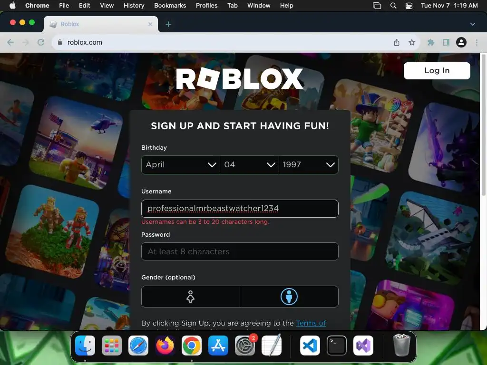This screenshot has height=365, width=487.
Task: Open the Chrome profile avatar
Action: click(461, 42)
